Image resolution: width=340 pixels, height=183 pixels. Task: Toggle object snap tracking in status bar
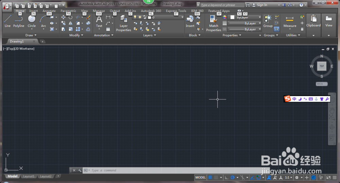click(252, 177)
